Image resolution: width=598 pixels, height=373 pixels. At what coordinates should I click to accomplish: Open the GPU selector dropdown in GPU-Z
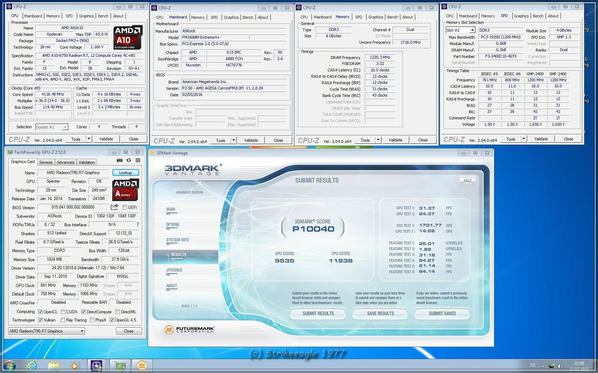[46, 331]
